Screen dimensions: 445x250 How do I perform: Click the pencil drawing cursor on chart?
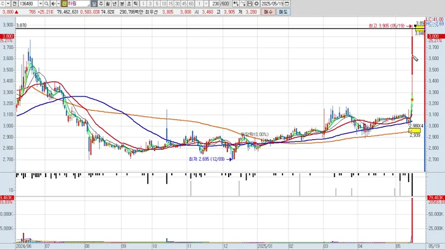pyautogui.click(x=415, y=58)
